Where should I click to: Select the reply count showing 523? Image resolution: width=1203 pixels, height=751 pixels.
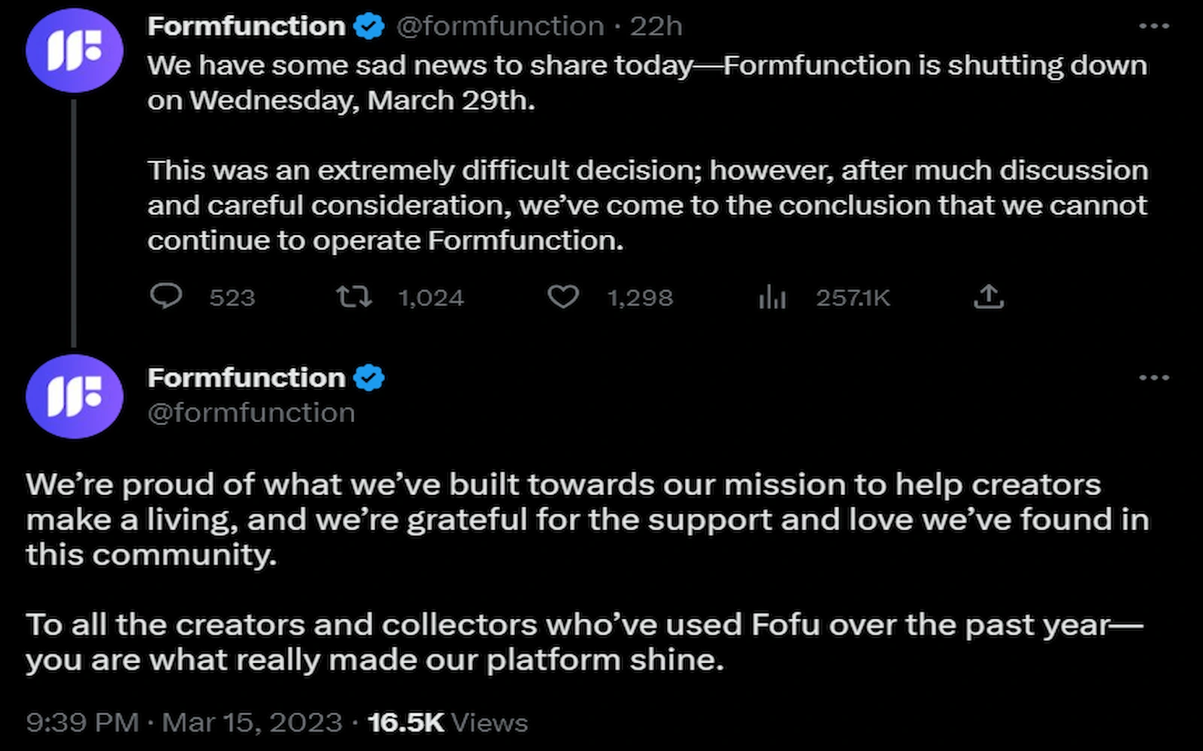point(232,297)
